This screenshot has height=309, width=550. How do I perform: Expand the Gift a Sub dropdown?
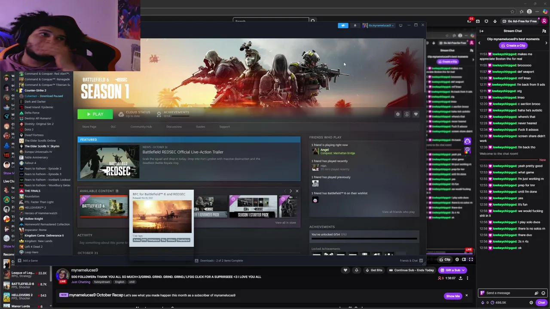pyautogui.click(x=463, y=270)
